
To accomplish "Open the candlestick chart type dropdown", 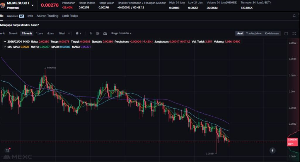I will (79, 33).
